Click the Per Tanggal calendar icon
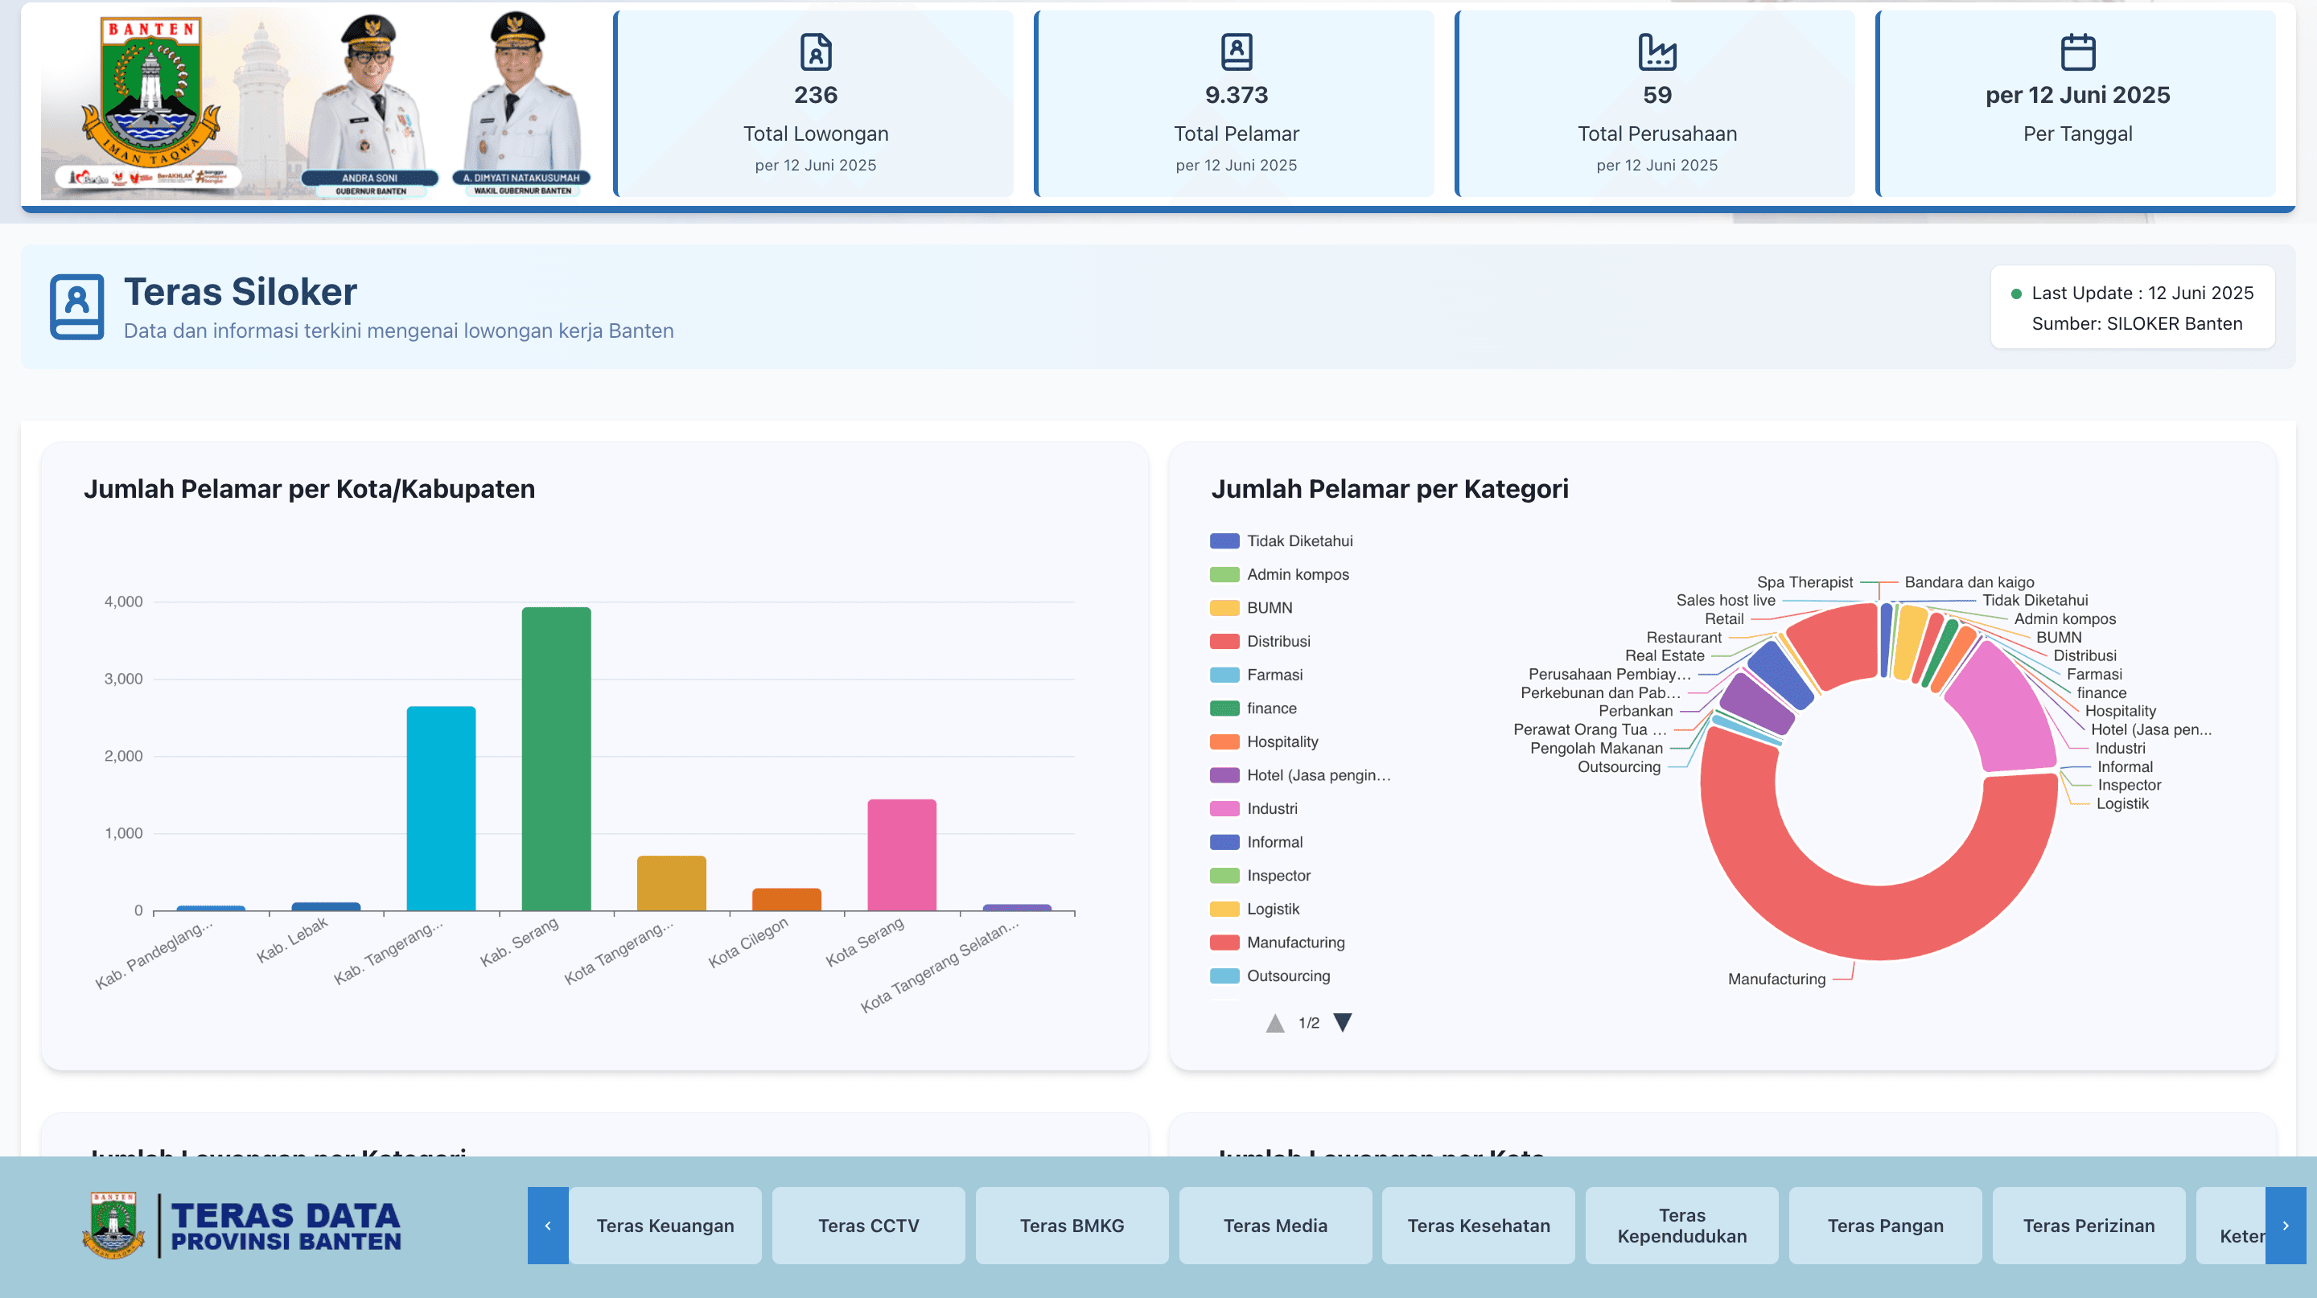 click(2078, 52)
